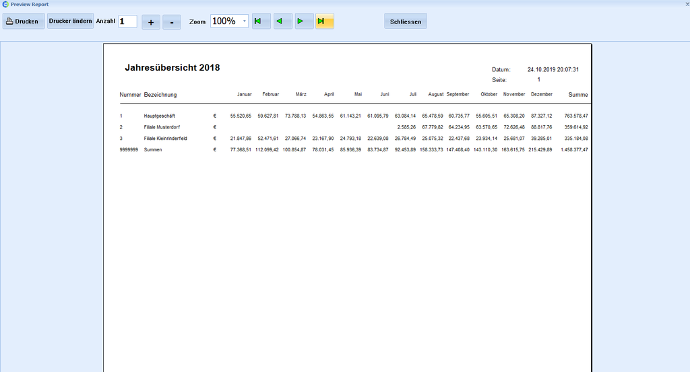Close the Preview Report window
The height and width of the screenshot is (372, 690).
[687, 3]
